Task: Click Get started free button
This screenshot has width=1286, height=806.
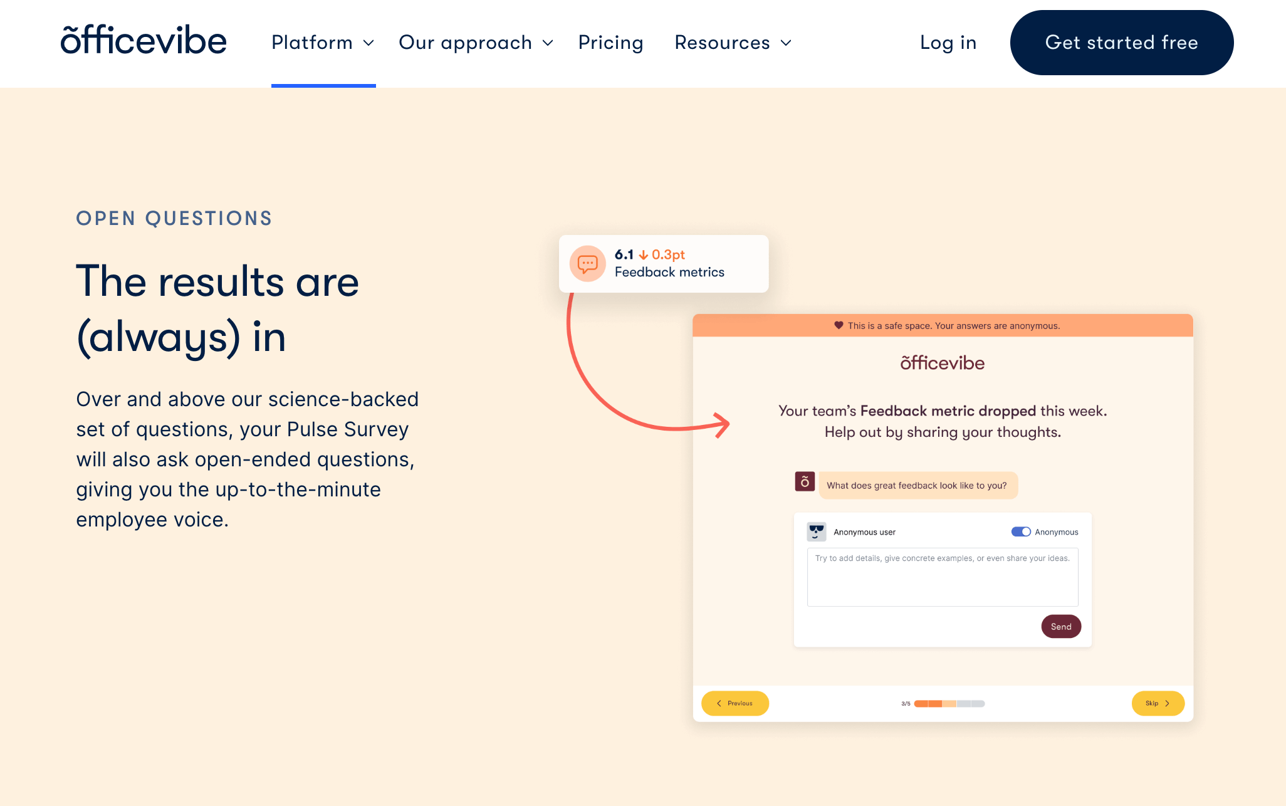Action: (1121, 43)
